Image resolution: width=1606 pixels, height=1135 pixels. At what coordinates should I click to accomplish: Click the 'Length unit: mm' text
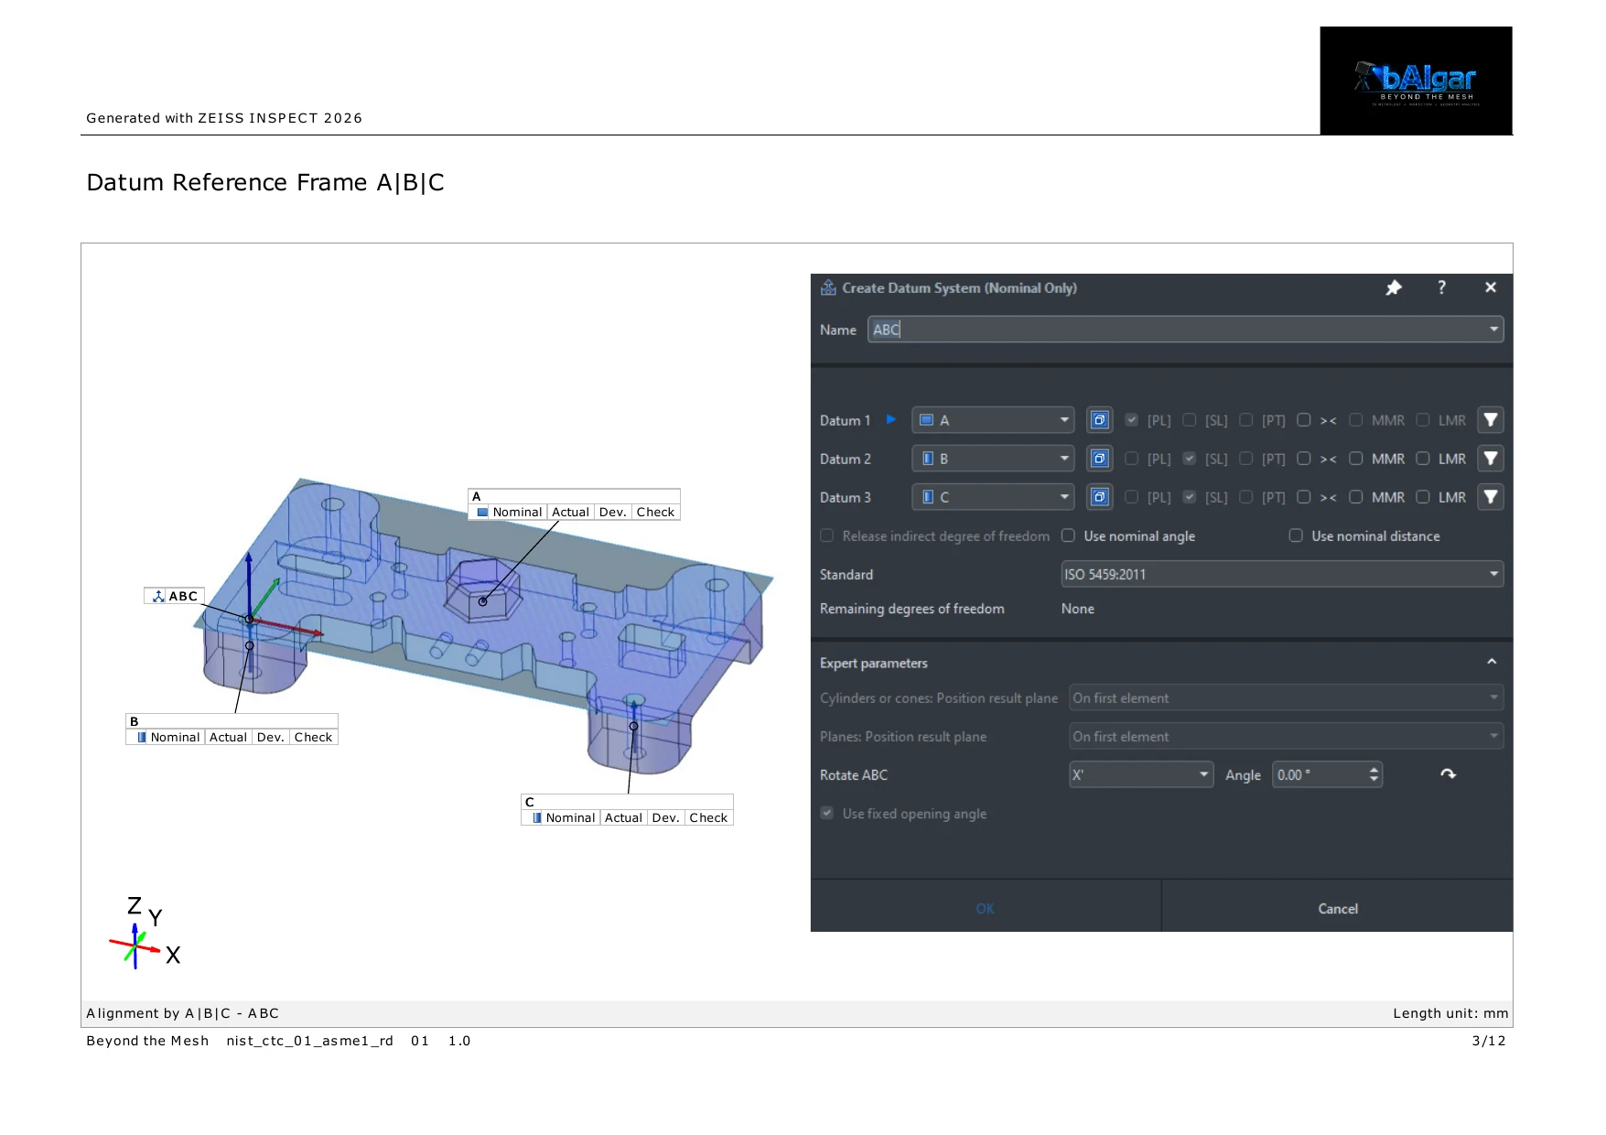[1450, 1013]
